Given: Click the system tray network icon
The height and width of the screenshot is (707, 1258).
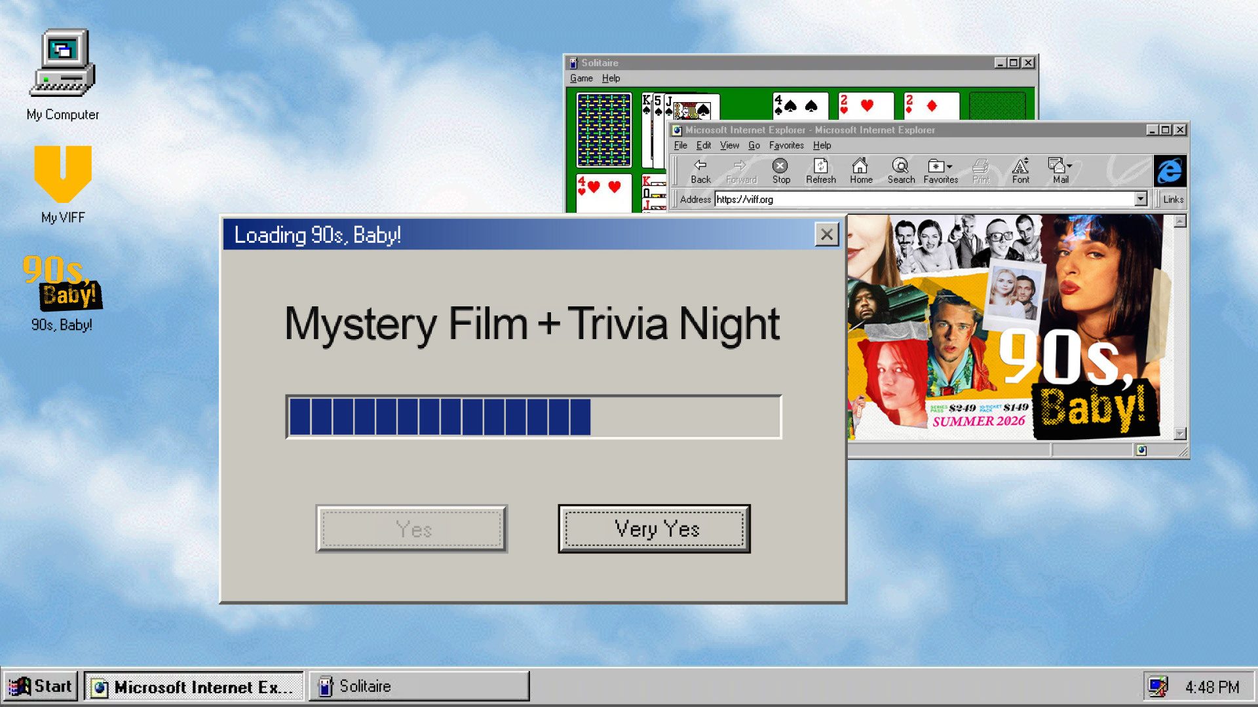Looking at the screenshot, I should click(1158, 687).
